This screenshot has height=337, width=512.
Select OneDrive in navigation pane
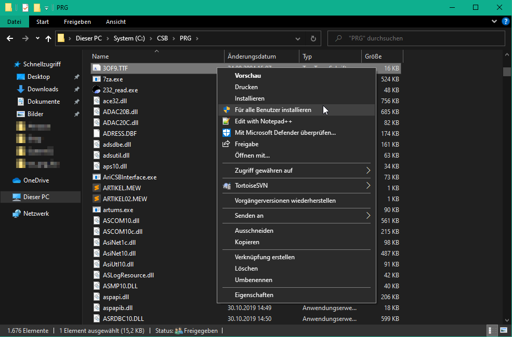36,180
